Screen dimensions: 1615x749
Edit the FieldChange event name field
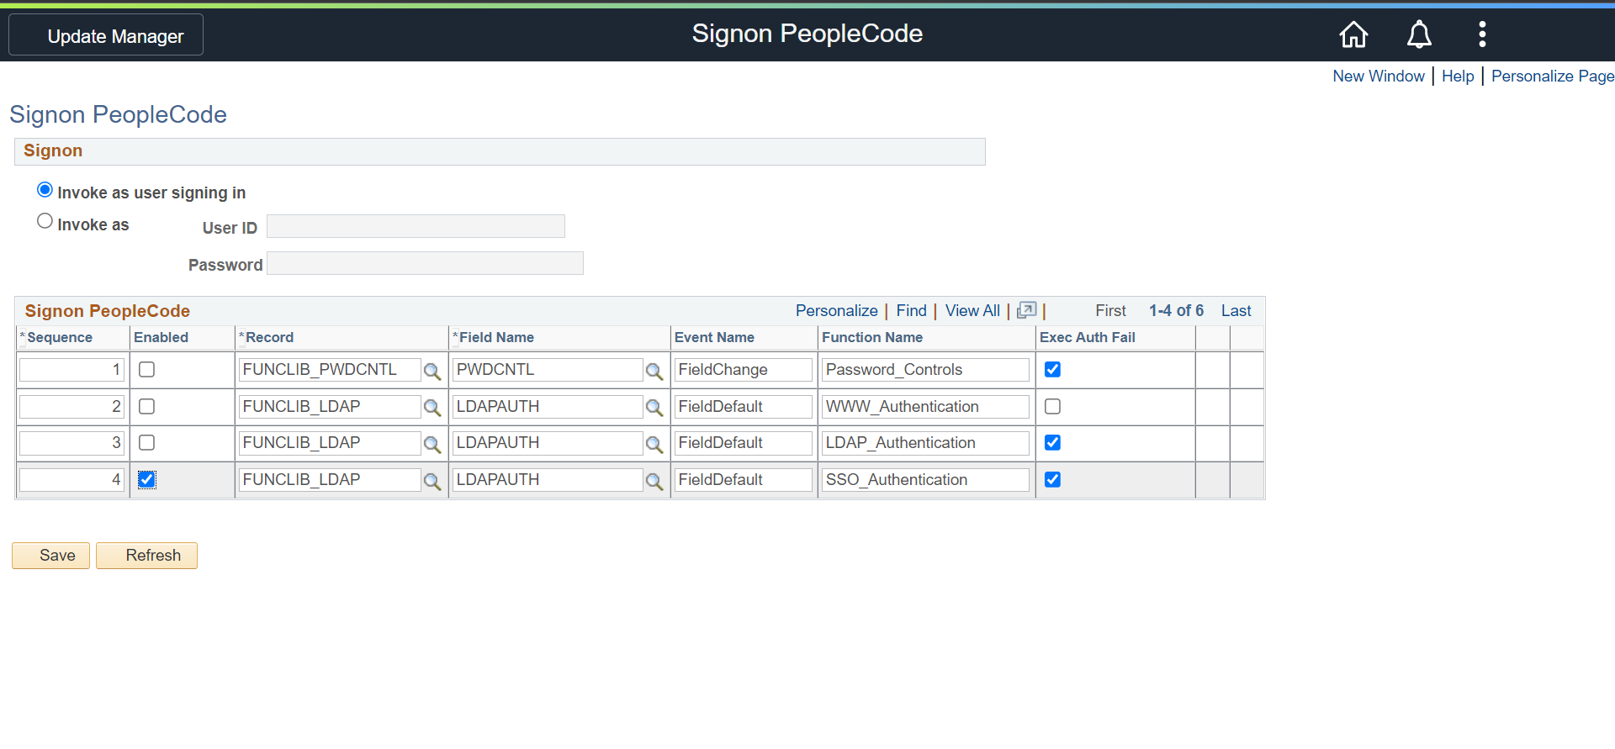[x=744, y=370]
